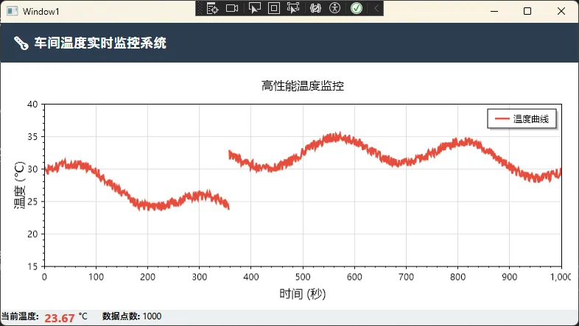
Task: Close the Window1 window
Action: [x=561, y=11]
